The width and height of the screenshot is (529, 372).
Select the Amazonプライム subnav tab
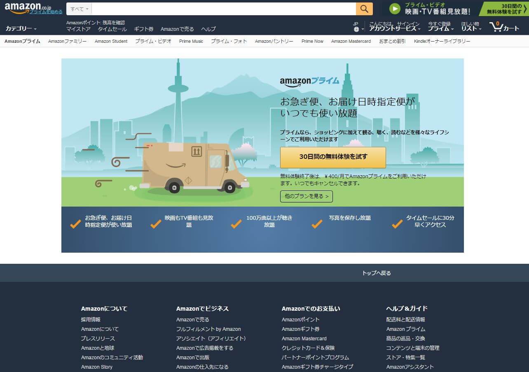point(22,41)
